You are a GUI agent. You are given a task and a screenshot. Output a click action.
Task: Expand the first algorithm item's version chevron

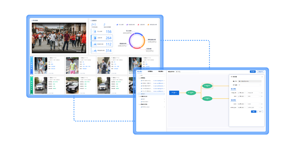point(164,81)
